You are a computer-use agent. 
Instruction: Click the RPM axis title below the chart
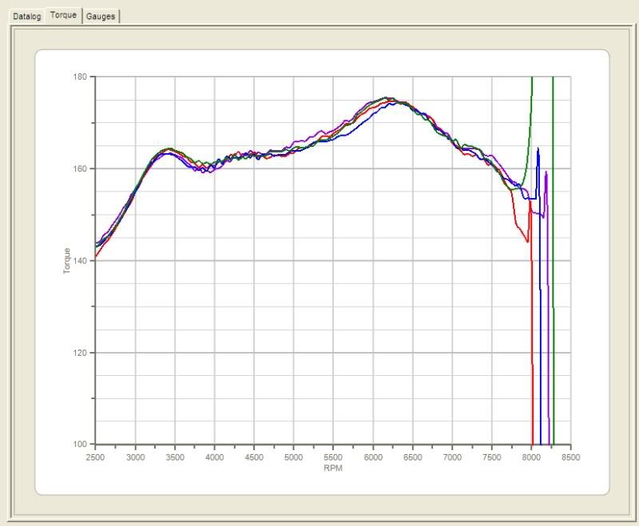click(333, 469)
